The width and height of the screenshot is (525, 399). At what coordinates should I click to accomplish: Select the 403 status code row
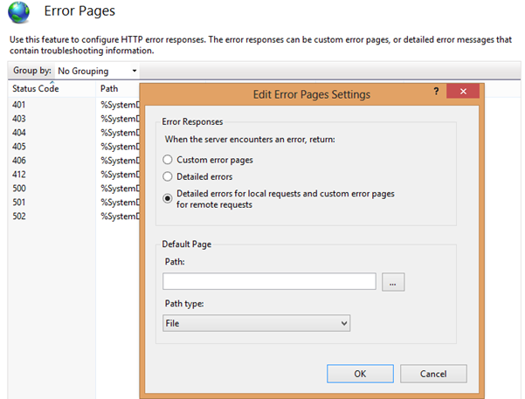(19, 119)
